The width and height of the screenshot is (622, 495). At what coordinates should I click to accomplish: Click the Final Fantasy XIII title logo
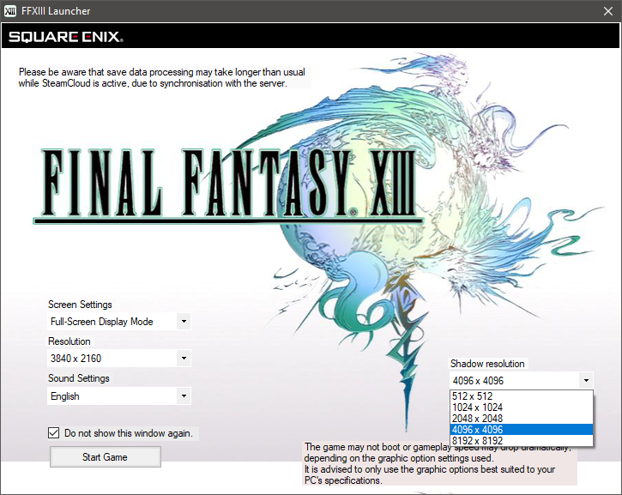(228, 184)
